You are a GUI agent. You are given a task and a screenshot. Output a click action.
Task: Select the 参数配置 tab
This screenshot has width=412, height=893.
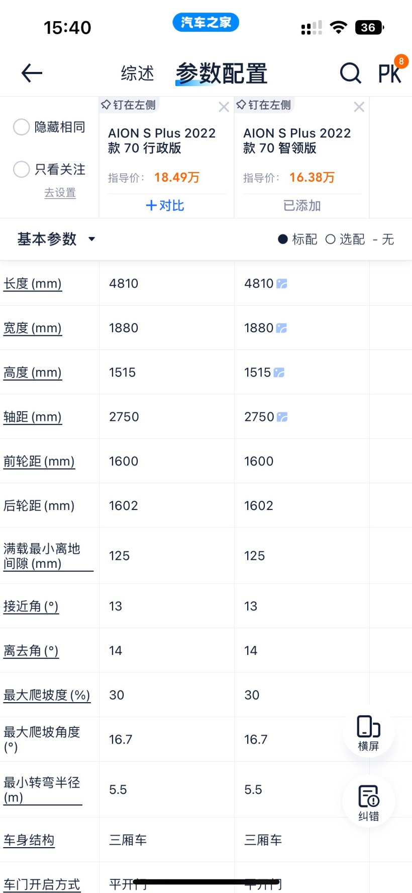tap(221, 73)
